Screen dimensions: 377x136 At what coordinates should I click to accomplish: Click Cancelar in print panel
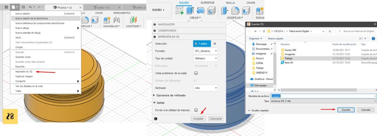[216, 119]
